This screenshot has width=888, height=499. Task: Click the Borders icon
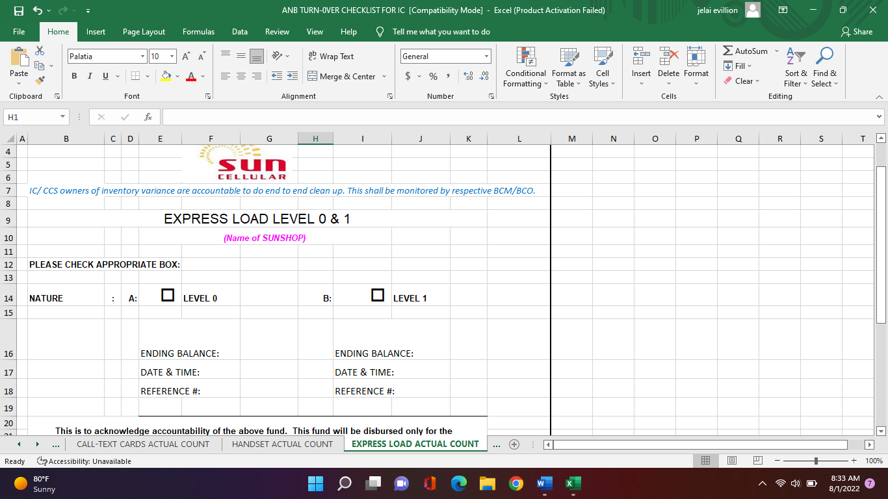tap(135, 76)
